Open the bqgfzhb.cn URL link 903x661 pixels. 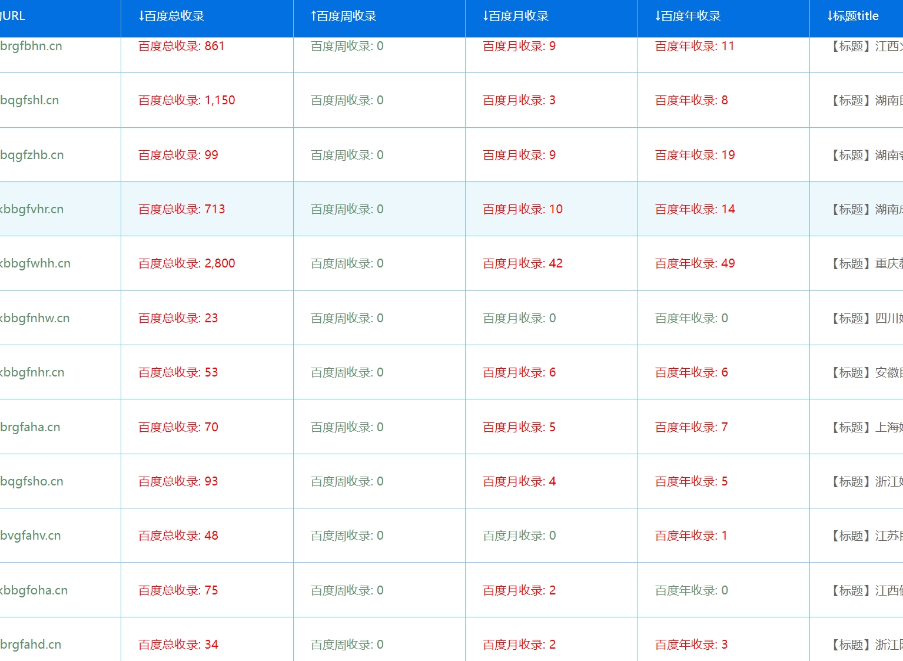(x=32, y=155)
